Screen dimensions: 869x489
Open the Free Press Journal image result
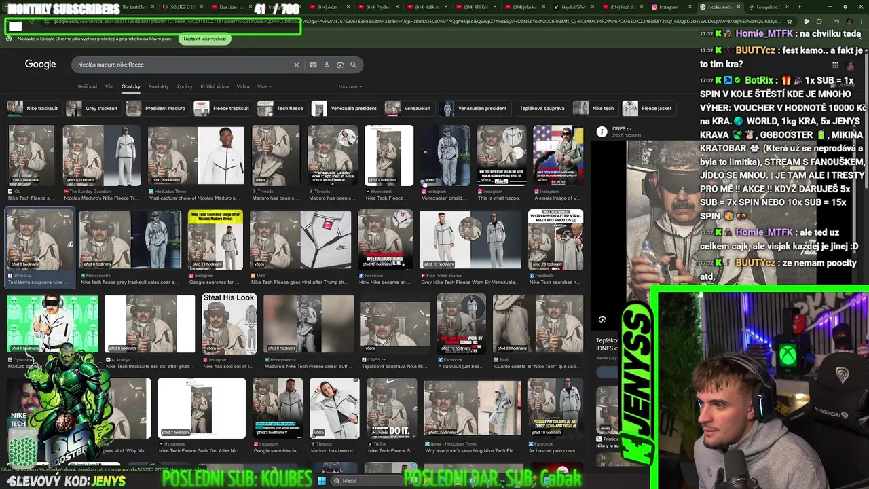pyautogui.click(x=470, y=240)
